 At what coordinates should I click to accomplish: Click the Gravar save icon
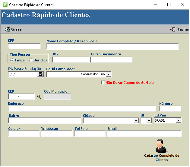click(x=8, y=29)
